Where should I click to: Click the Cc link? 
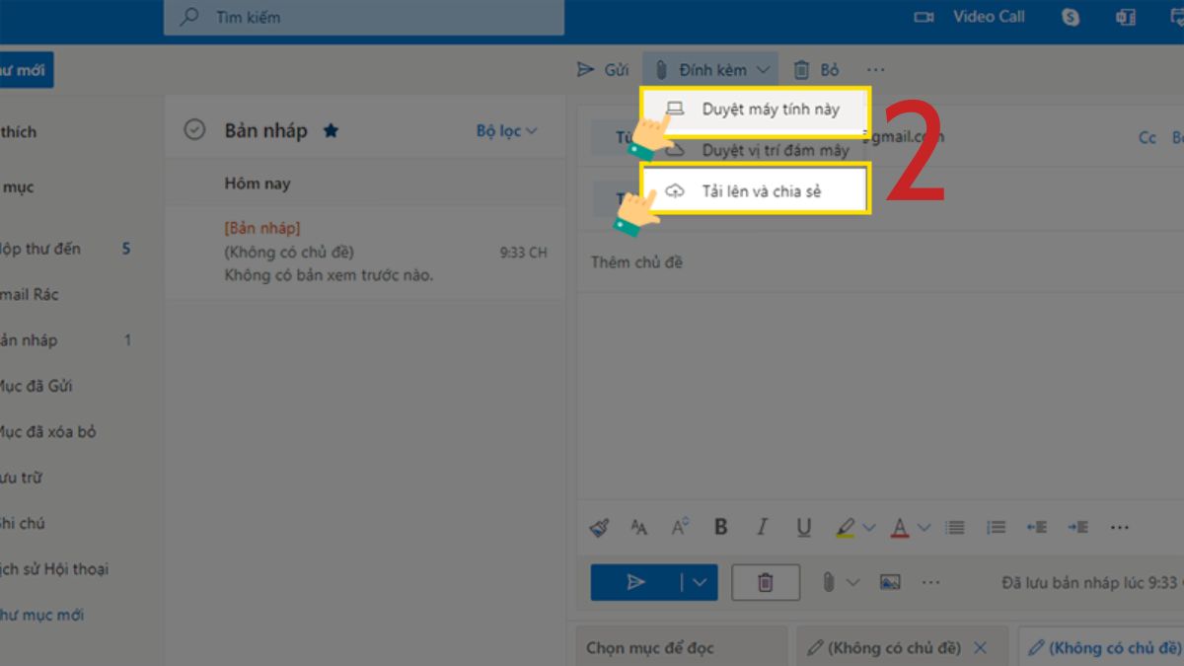1147,138
